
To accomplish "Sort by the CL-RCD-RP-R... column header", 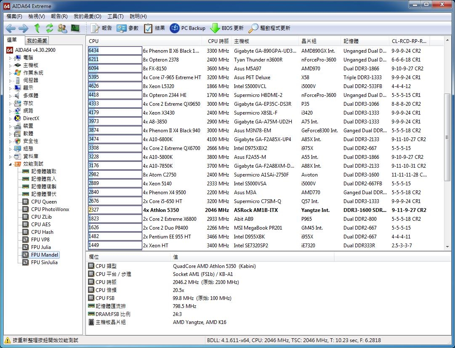I will point(409,41).
